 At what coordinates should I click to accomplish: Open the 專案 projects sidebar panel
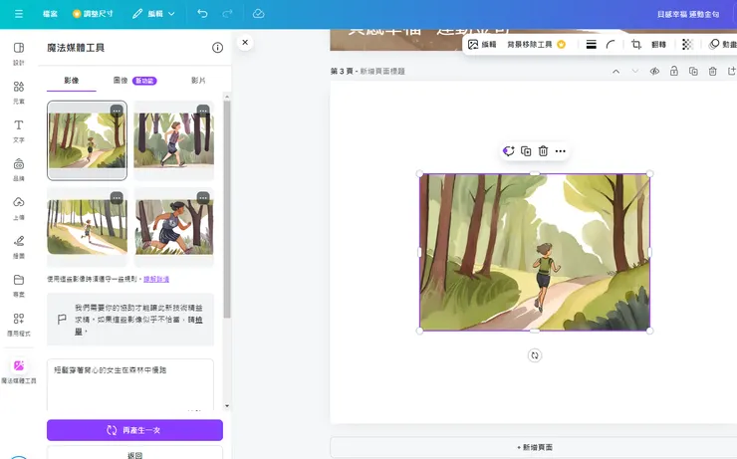pos(19,286)
